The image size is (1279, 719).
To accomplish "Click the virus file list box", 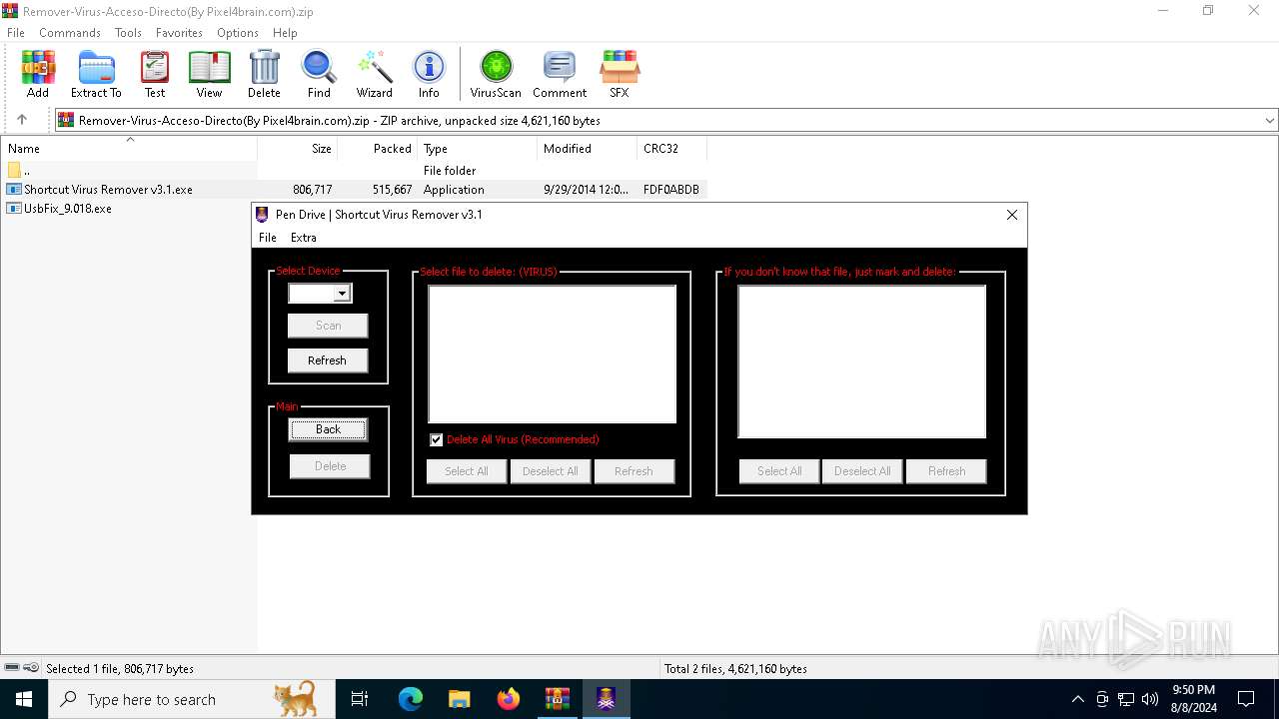I will 553,355.
